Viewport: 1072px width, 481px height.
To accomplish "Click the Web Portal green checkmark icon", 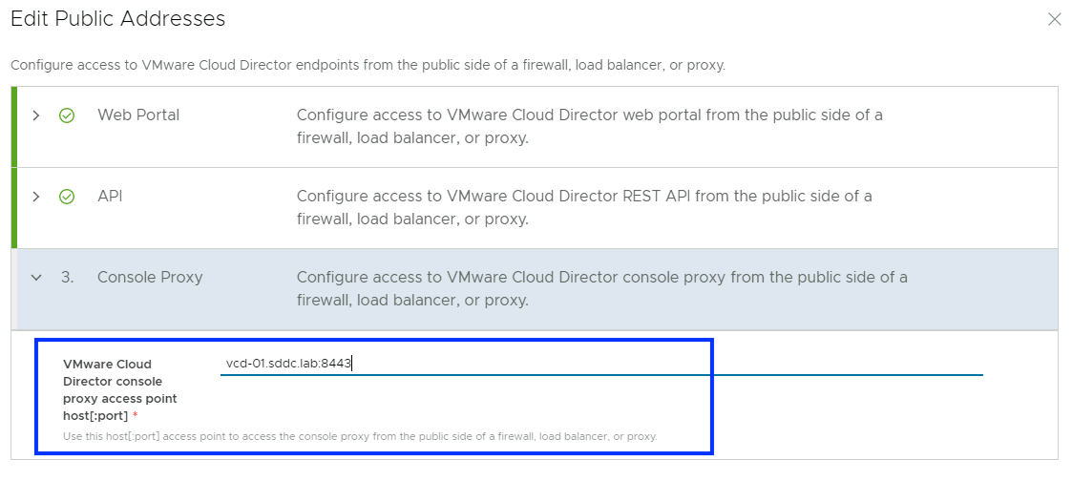I will tap(67, 115).
